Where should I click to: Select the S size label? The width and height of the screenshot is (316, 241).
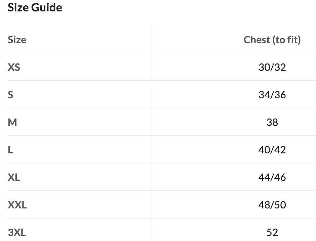(10, 95)
